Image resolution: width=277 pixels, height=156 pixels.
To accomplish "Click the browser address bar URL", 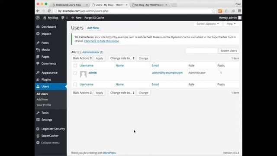I will (x=83, y=11).
